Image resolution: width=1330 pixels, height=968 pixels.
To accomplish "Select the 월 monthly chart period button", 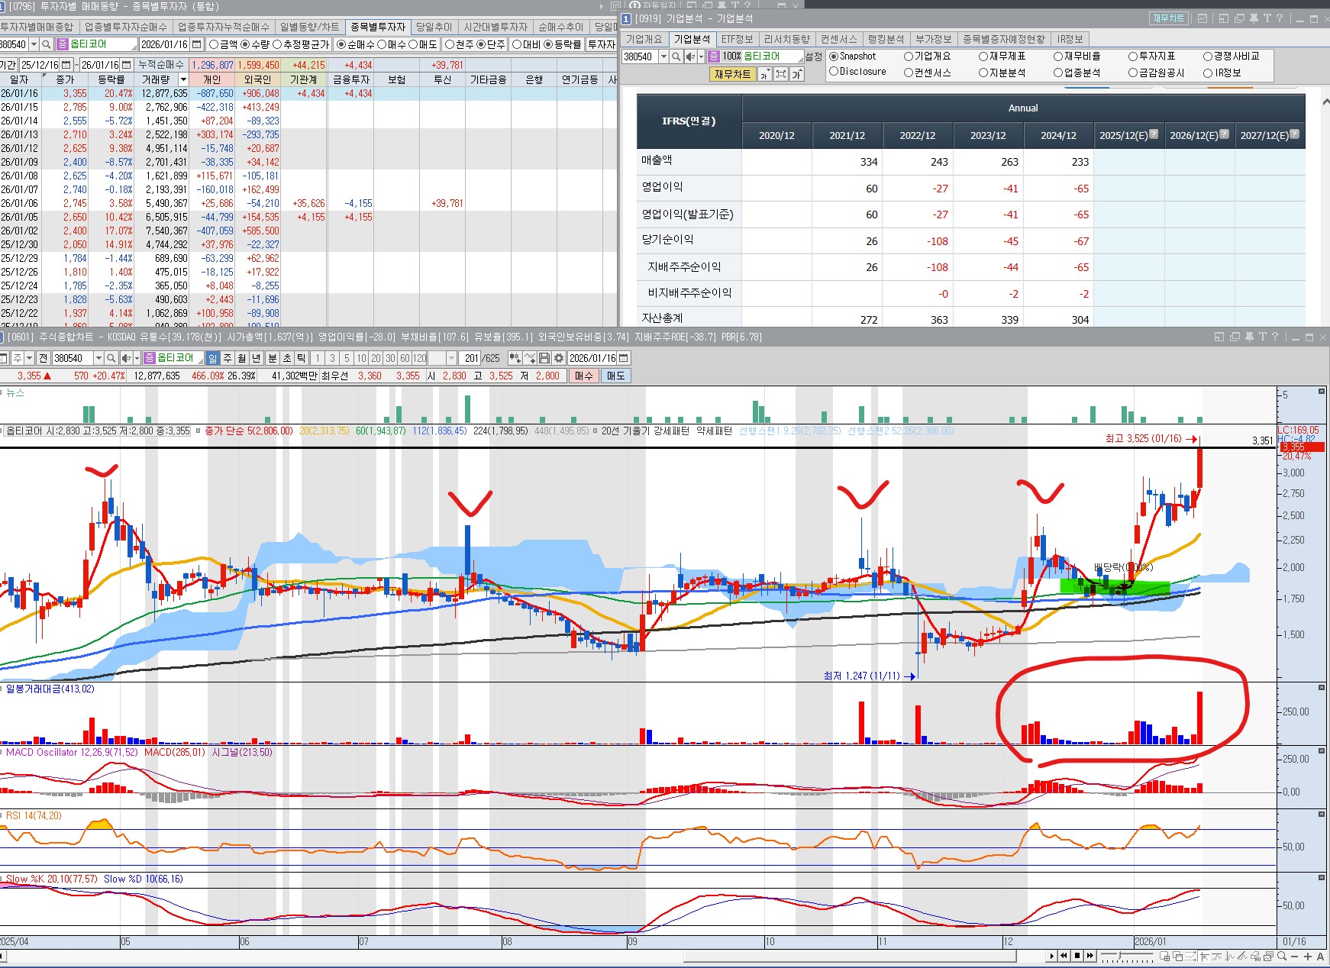I will (x=242, y=358).
